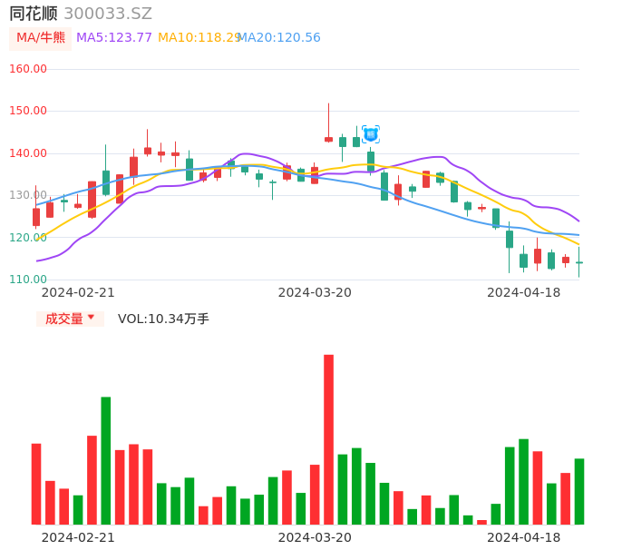Click the 130.00 price axis label
This screenshot has width=622, height=550.
28,195
